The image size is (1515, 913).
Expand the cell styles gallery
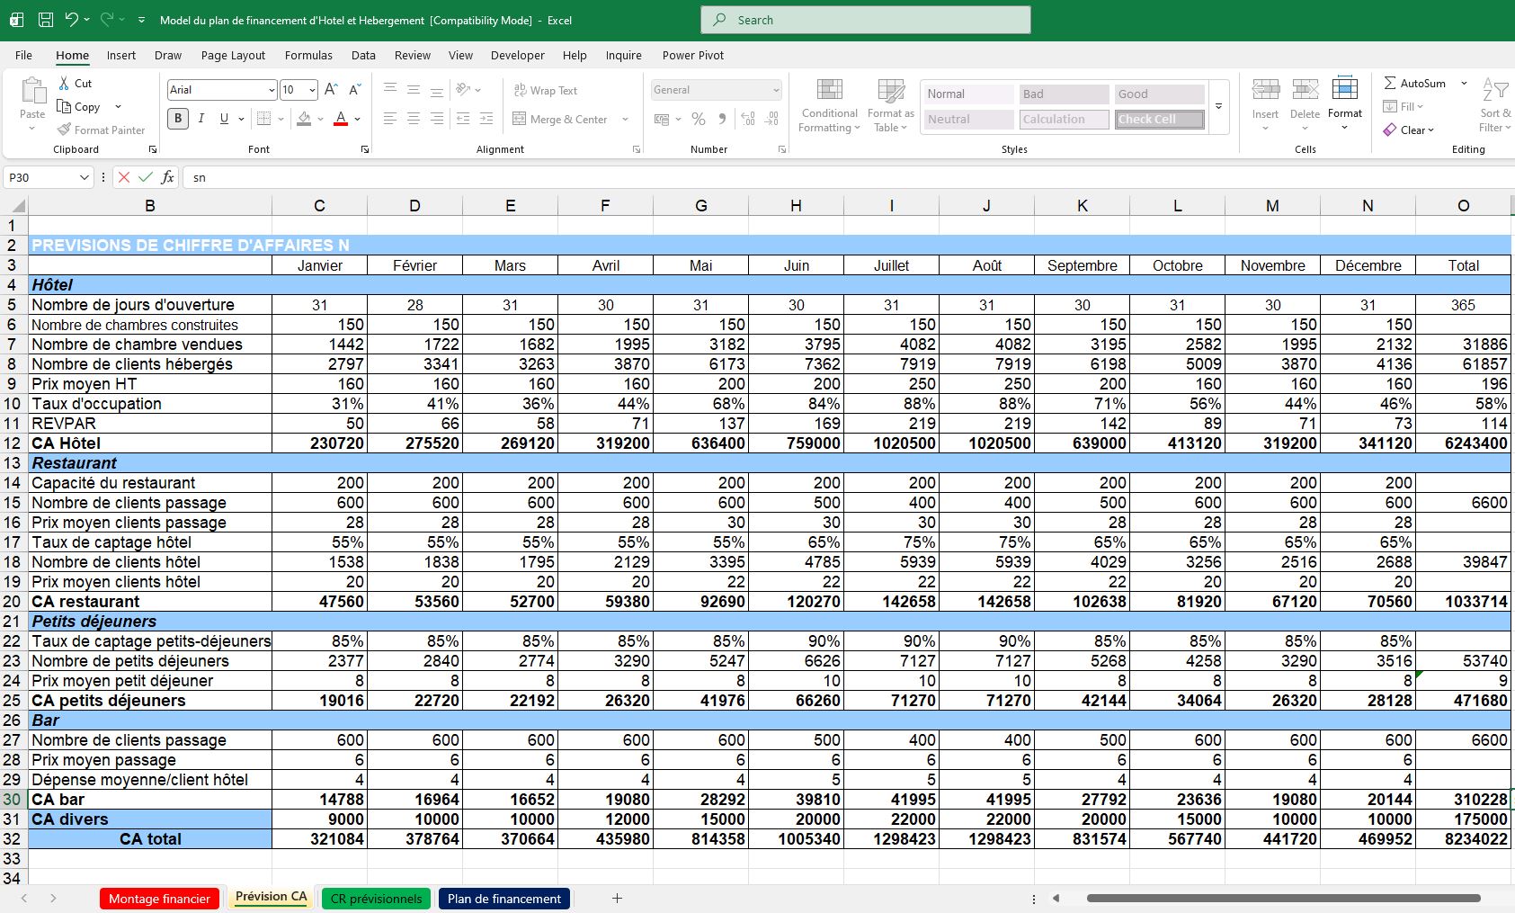(1219, 106)
